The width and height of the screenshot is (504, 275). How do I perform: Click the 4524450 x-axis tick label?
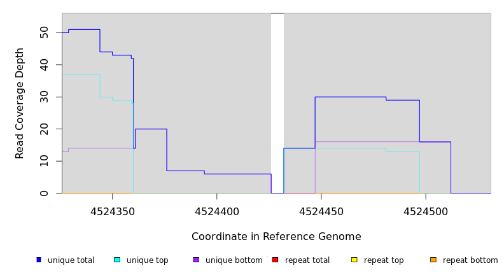(321, 211)
